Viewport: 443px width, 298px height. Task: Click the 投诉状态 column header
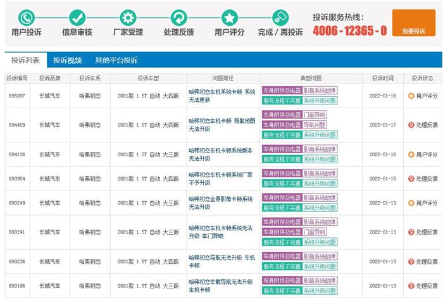click(422, 78)
